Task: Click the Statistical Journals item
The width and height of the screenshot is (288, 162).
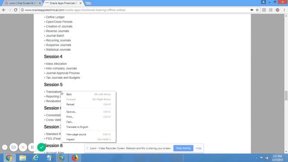Action: click(x=58, y=49)
